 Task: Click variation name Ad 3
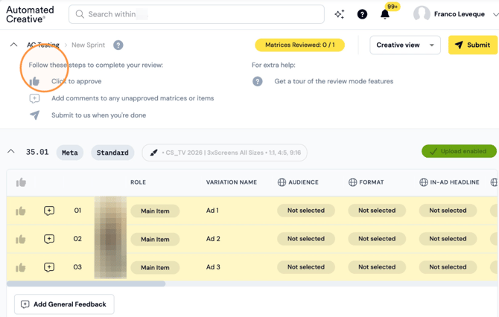(x=213, y=267)
